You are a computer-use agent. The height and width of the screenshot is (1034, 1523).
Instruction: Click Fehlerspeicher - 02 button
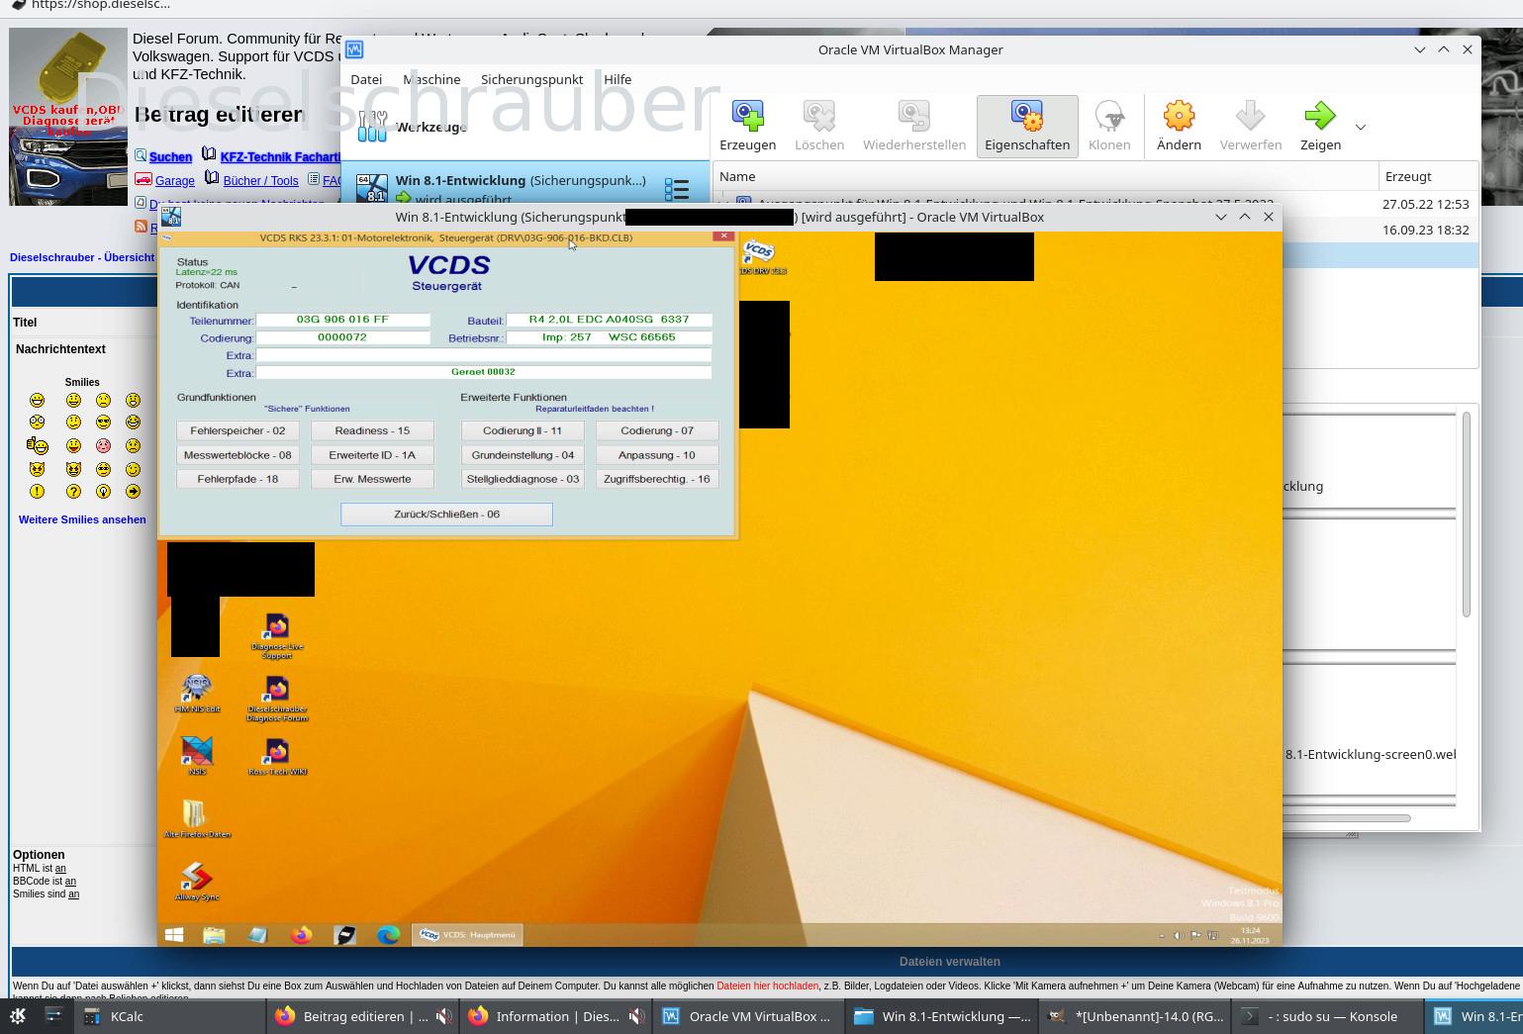click(x=238, y=430)
